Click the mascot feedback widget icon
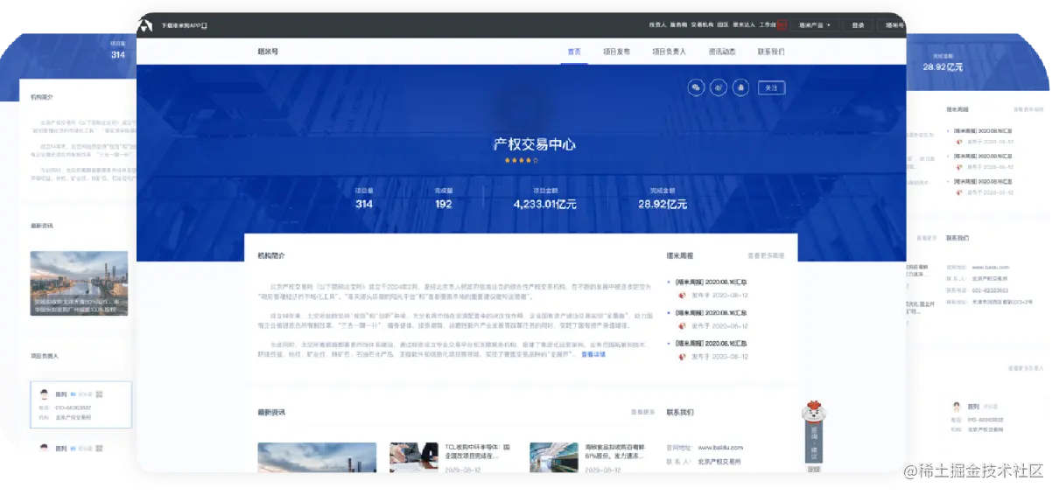This screenshot has width=1059, height=495. (x=815, y=412)
